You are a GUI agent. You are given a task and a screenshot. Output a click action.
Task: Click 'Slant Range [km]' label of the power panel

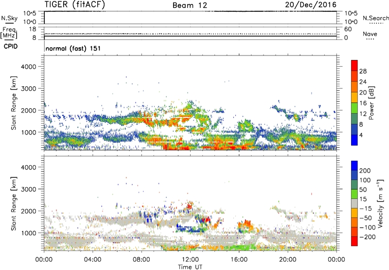(x=14, y=103)
